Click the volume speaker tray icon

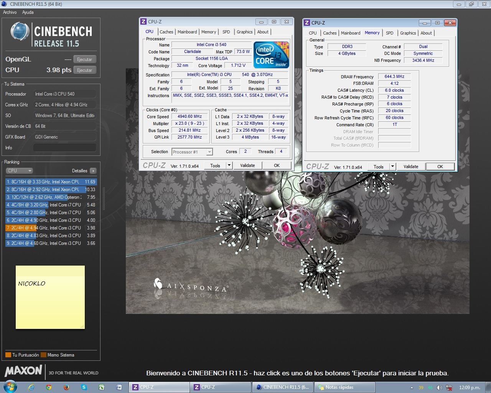click(439, 388)
